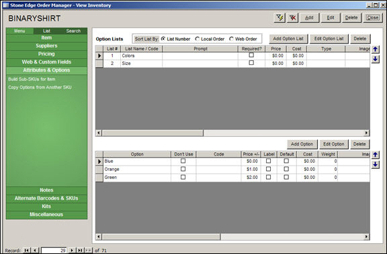
Task: Go to last record navigation icon
Action: coord(80,250)
